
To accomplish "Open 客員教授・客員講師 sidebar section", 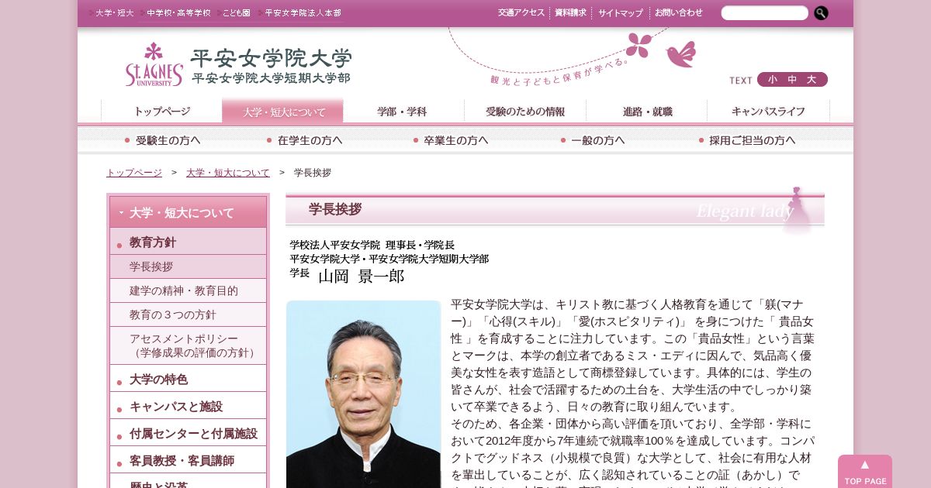I will point(188,460).
